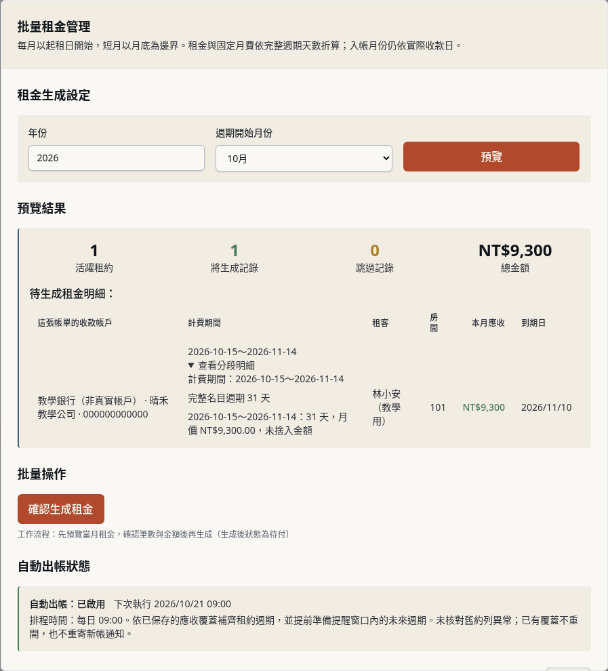Screen dimensions: 608x671
Task: Click the 教學銀行 account cell
Action: (103, 407)
